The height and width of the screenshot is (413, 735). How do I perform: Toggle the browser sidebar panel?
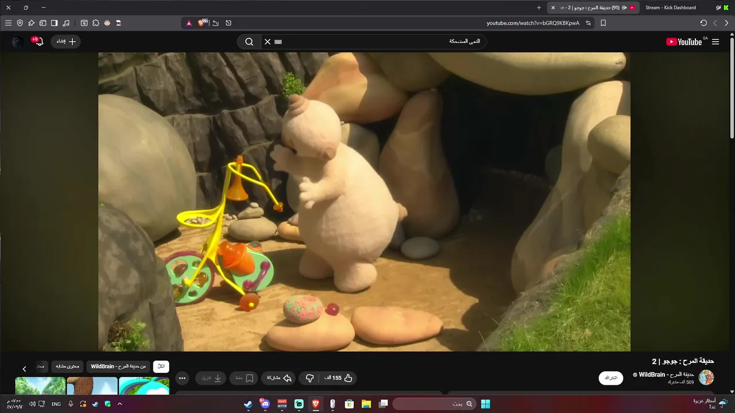(x=54, y=23)
